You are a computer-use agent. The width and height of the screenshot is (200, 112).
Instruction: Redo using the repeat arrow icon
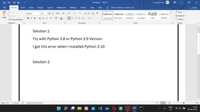[14, 2]
